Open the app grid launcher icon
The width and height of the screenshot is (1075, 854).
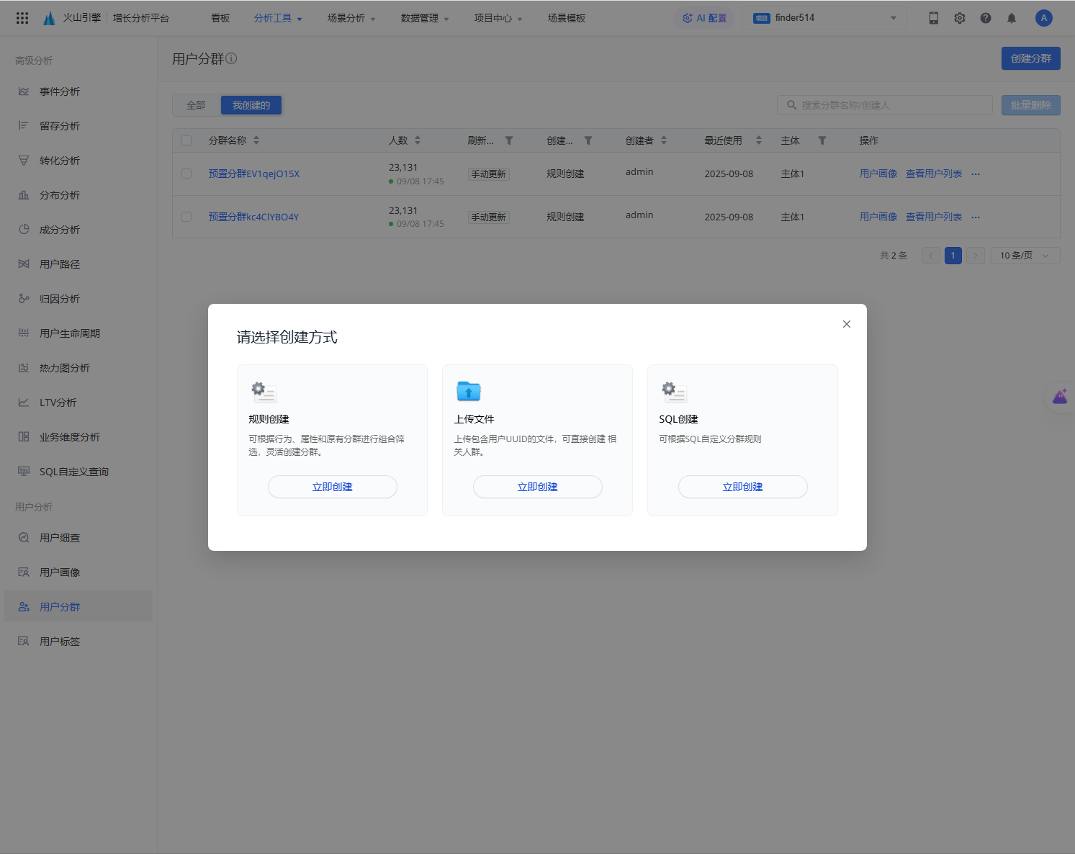tap(22, 18)
